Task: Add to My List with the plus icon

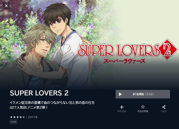Action: [122, 107]
